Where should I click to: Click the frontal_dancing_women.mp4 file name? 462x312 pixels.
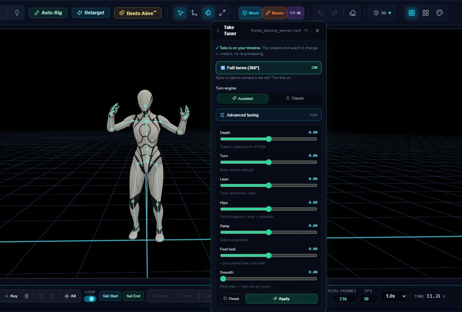[x=276, y=30]
